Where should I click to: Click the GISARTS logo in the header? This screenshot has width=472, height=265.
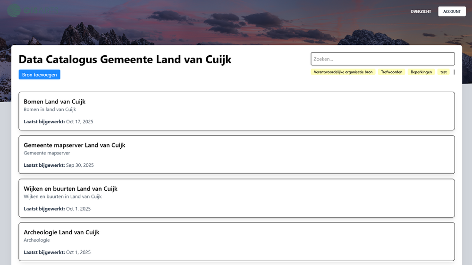33,9
